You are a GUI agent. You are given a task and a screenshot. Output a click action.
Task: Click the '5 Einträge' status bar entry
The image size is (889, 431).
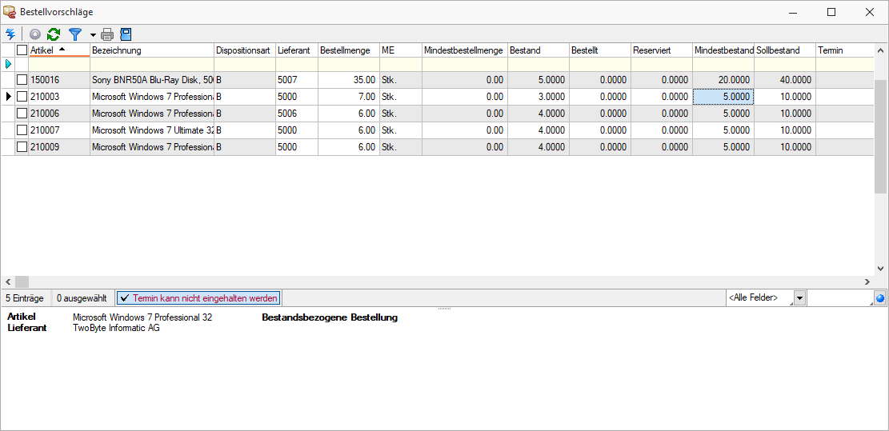pyautogui.click(x=24, y=298)
